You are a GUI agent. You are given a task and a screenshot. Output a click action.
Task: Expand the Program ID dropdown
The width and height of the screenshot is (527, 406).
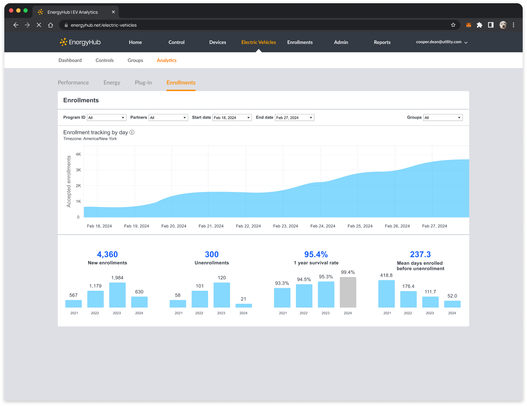point(107,117)
